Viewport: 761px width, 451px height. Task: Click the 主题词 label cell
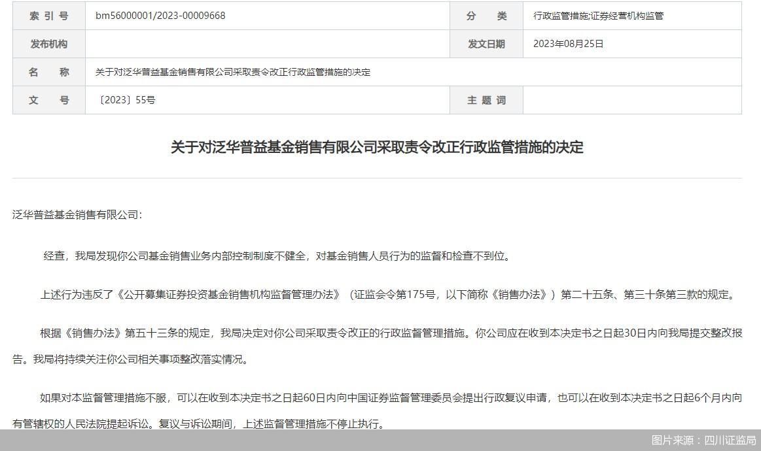click(486, 101)
